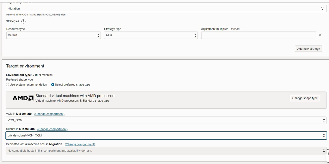Viewport: 329px width, 164px height.
Task: Click the partially hidden widget at right edge
Action: click(328, 155)
